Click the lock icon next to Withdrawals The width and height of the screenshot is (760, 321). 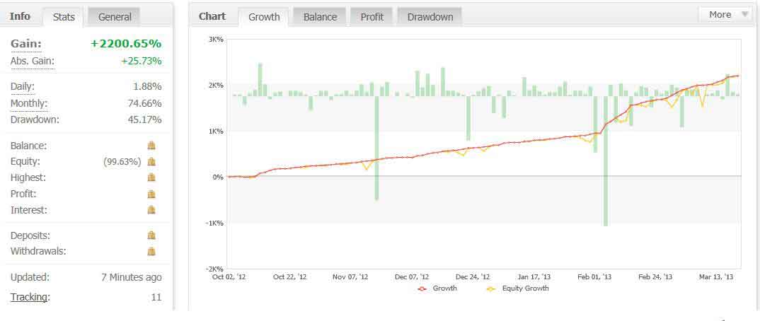(x=151, y=251)
